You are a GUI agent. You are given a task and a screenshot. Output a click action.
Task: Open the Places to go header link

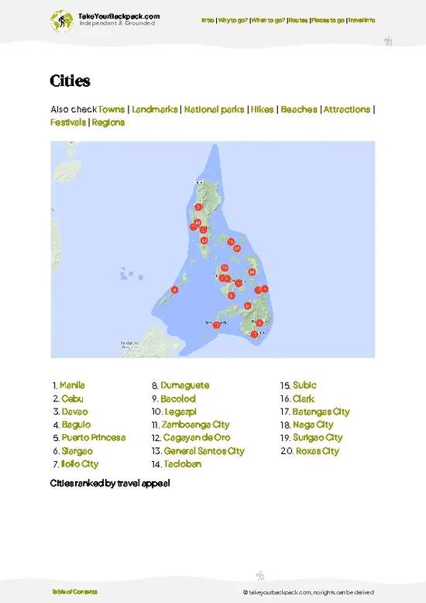[328, 20]
